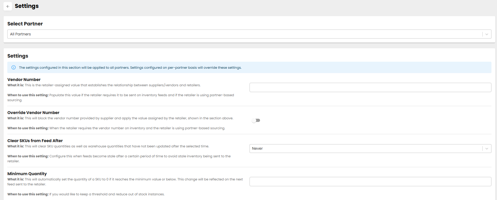Open the All Partners dropdown

tap(245, 34)
